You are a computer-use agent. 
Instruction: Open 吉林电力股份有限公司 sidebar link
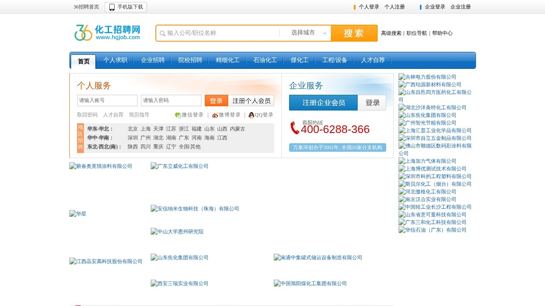point(427,77)
